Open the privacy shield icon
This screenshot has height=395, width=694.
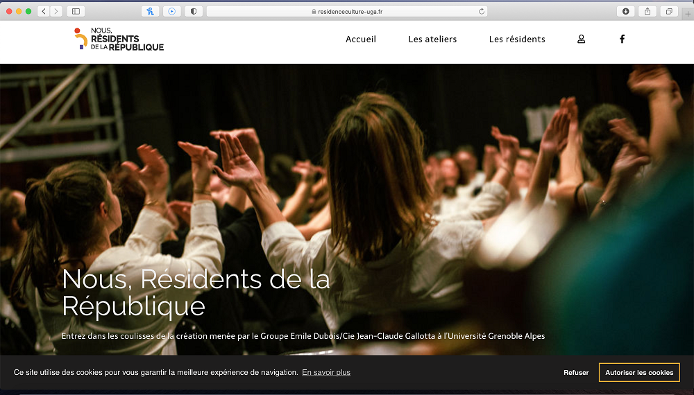tap(194, 12)
